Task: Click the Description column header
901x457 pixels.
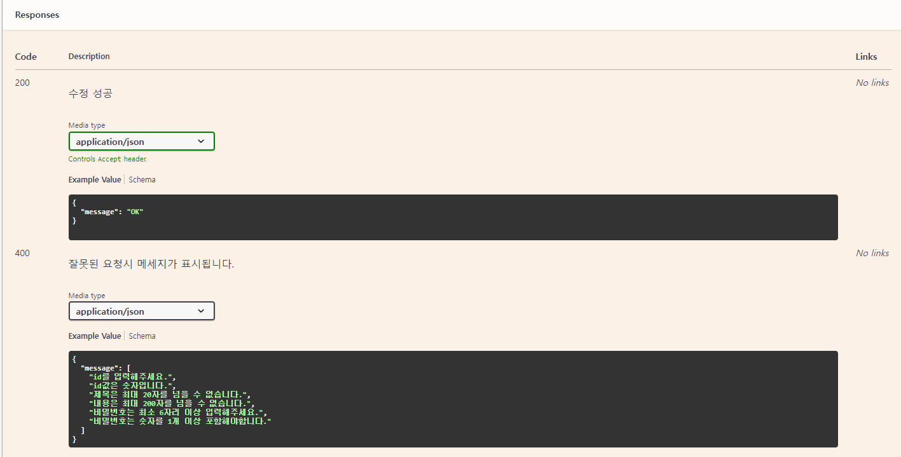Action: click(x=89, y=56)
